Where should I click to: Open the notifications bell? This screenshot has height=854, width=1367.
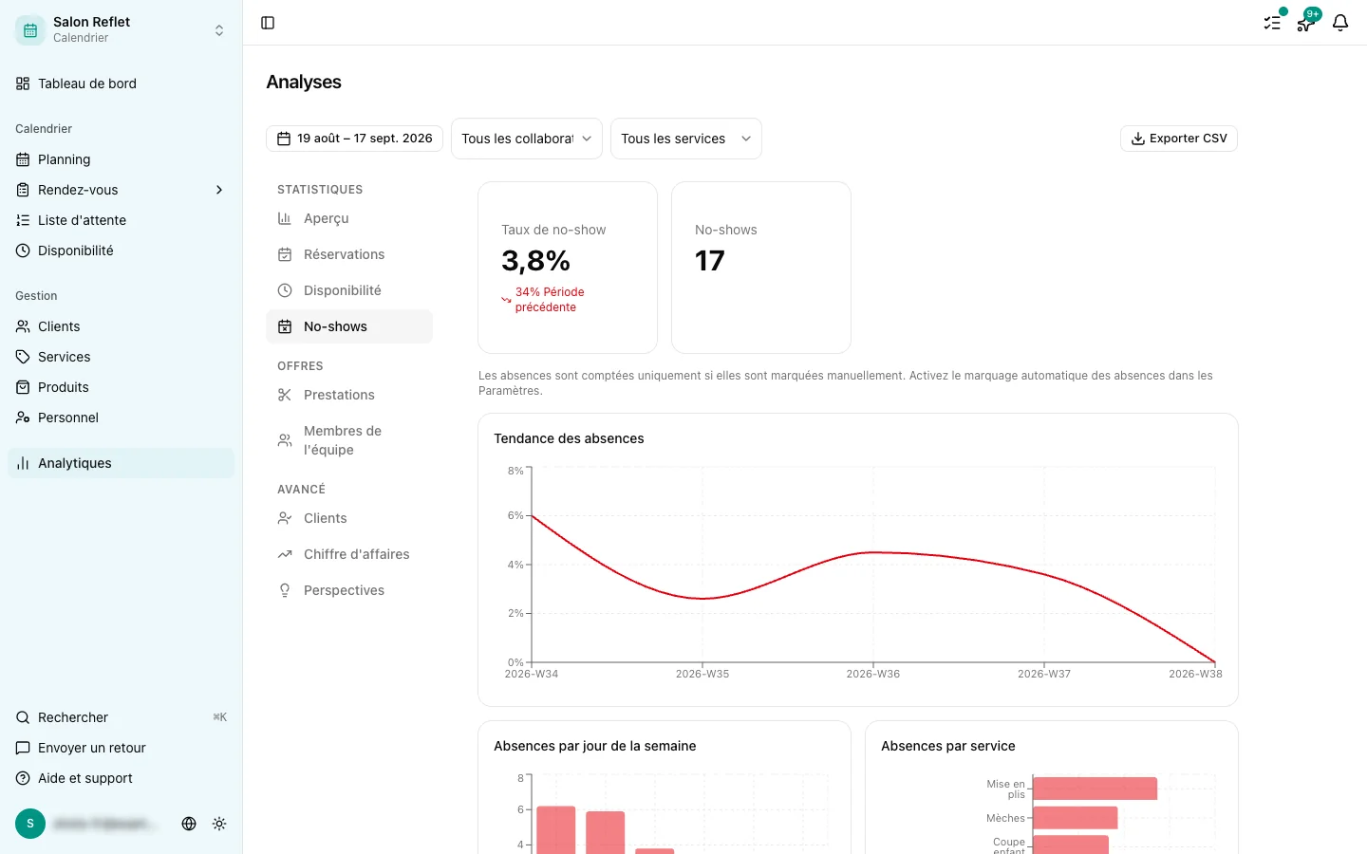(1340, 23)
